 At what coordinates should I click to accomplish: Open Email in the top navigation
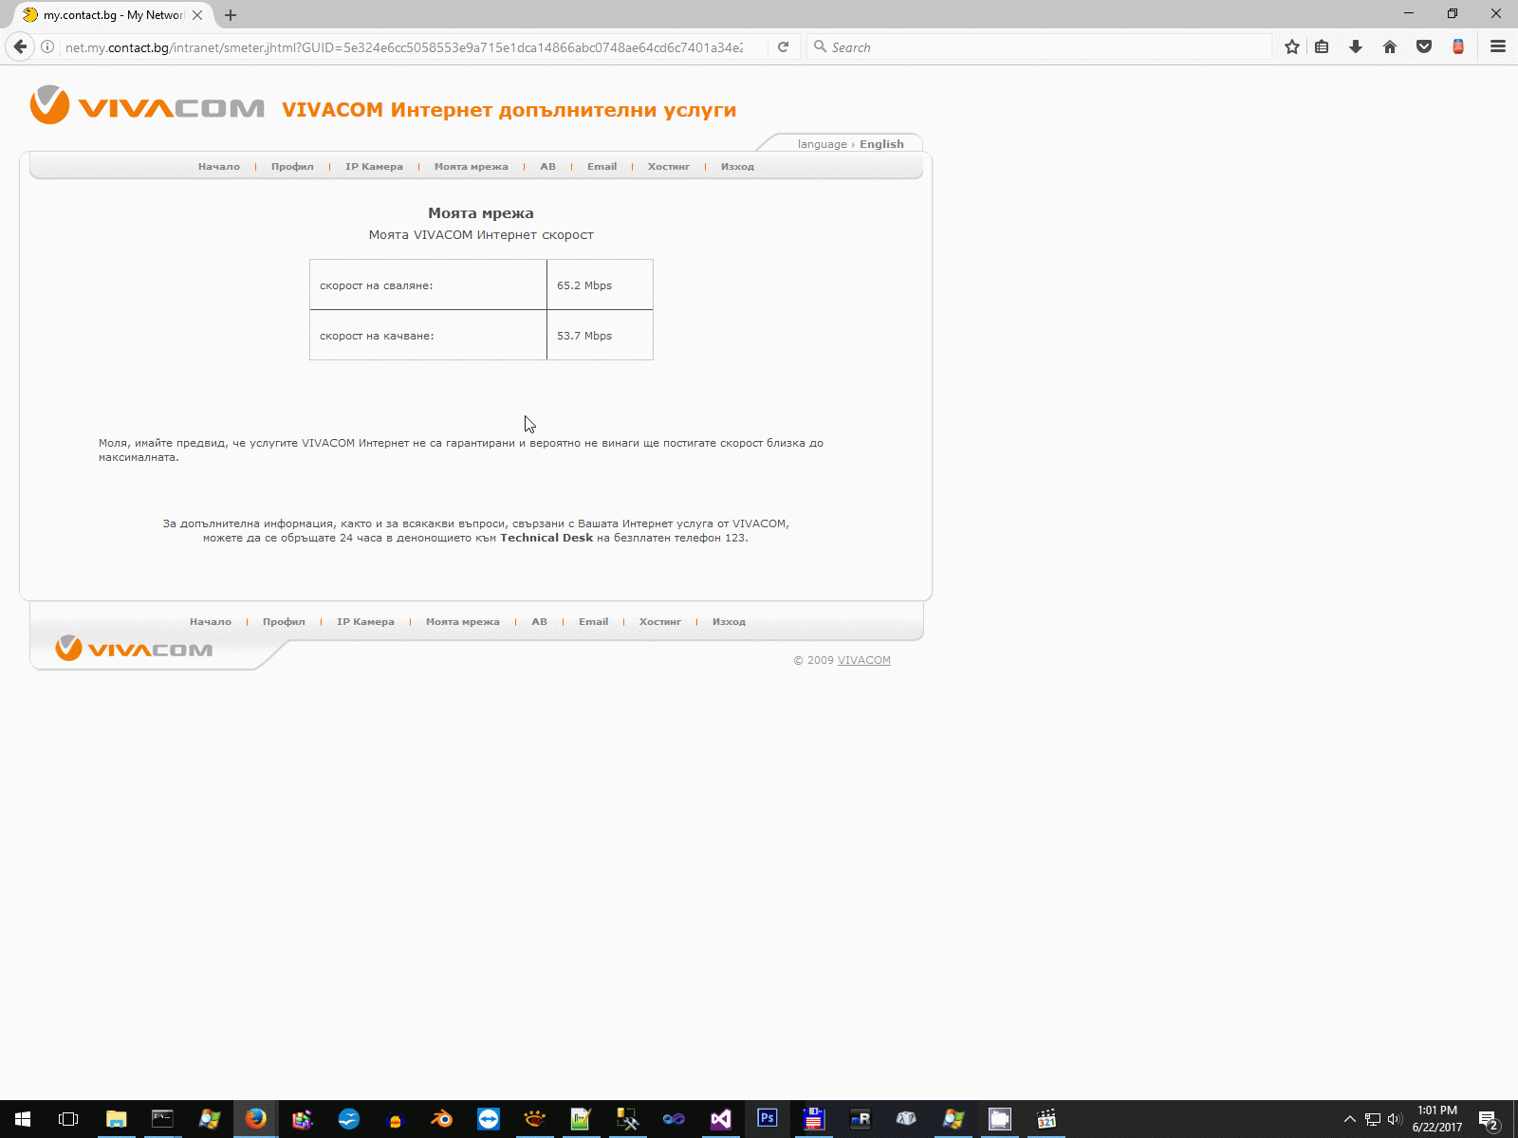point(602,167)
